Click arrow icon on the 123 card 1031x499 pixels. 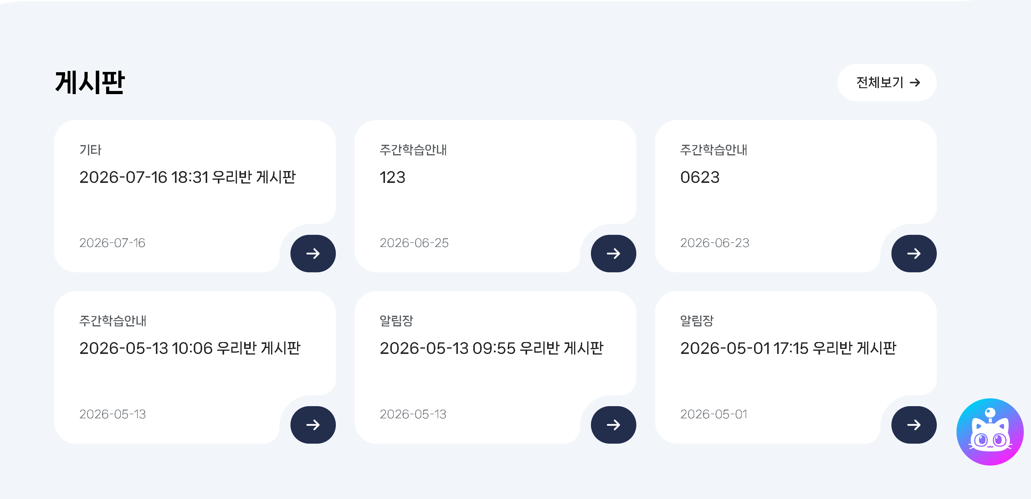coord(613,254)
